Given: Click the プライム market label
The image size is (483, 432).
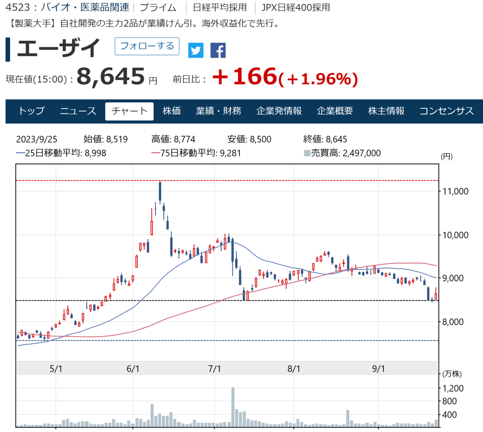Looking at the screenshot, I should pyautogui.click(x=158, y=7).
